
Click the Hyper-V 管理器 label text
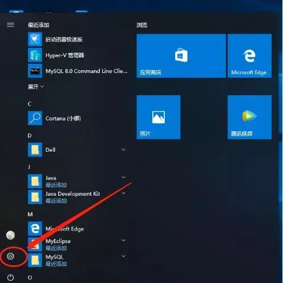tap(64, 55)
